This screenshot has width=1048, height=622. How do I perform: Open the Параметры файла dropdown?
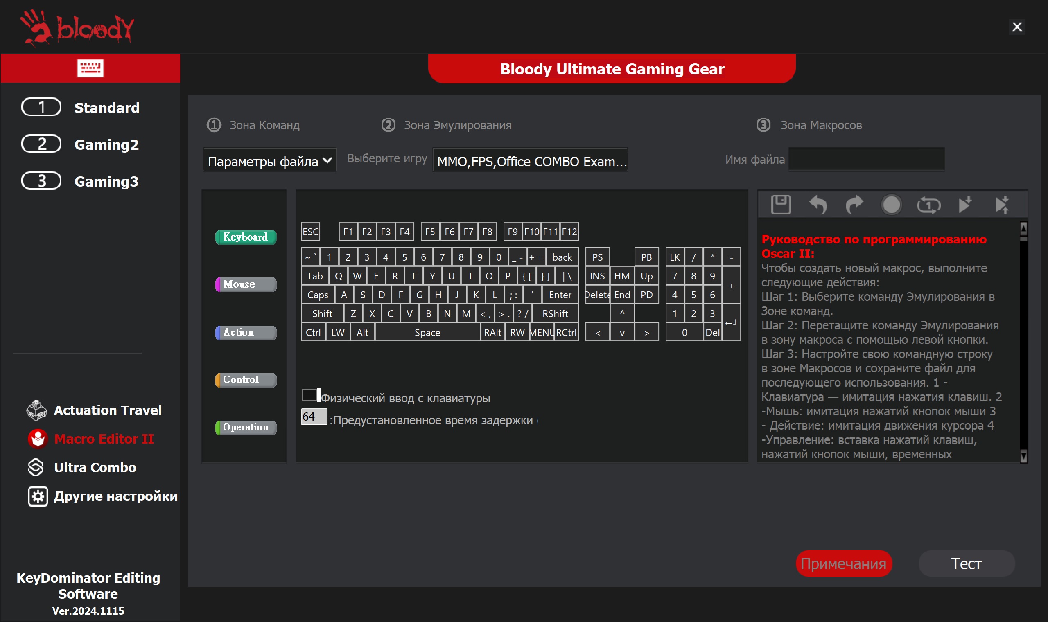[x=269, y=161]
